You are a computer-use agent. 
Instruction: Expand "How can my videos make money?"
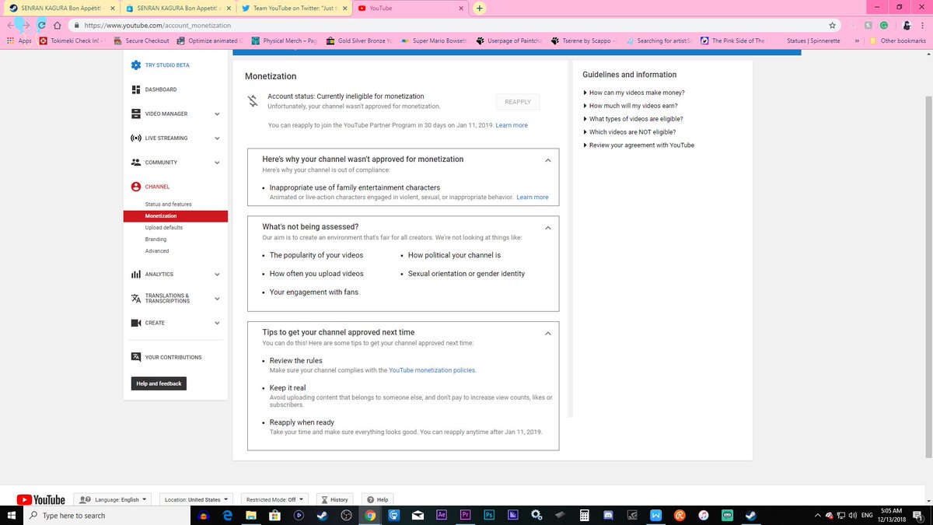[x=634, y=93]
